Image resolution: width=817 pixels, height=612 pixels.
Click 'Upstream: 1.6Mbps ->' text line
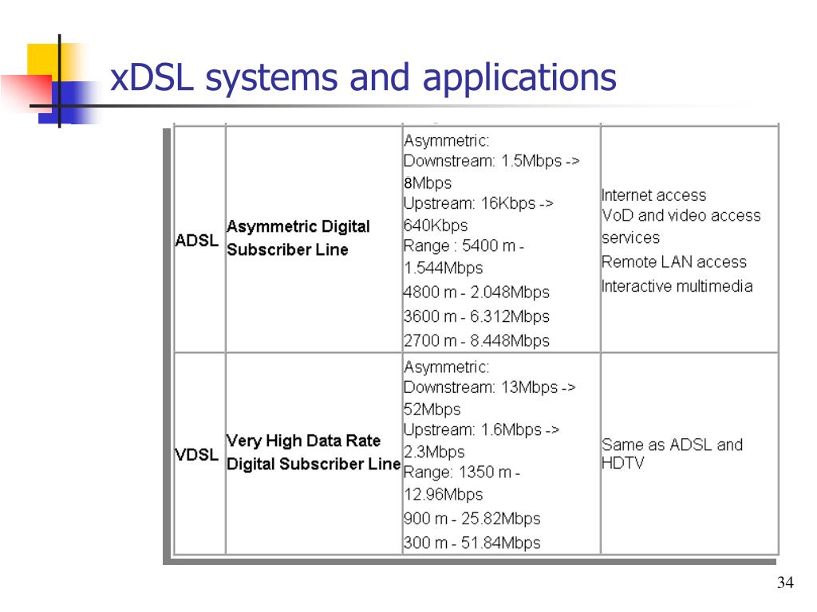point(481,430)
